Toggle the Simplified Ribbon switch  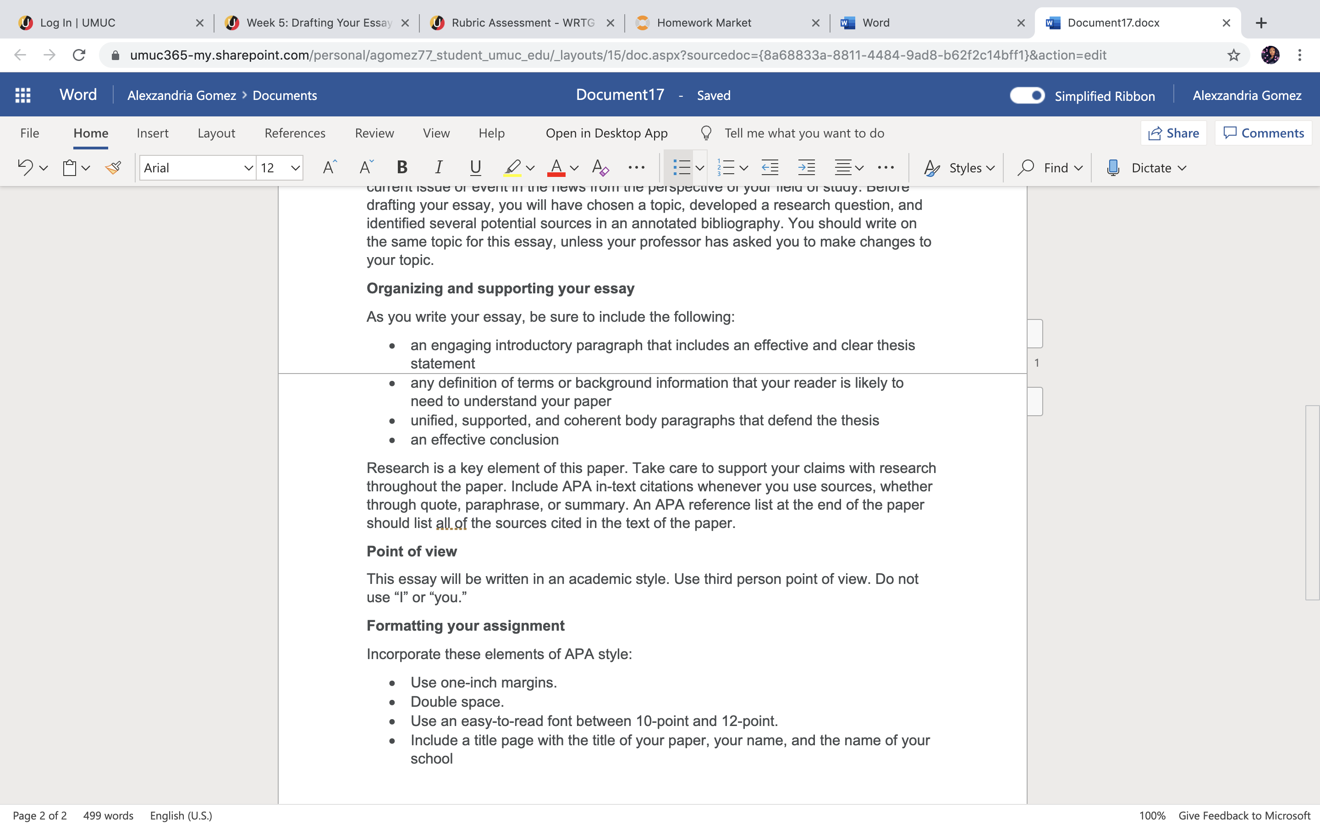coord(1027,95)
